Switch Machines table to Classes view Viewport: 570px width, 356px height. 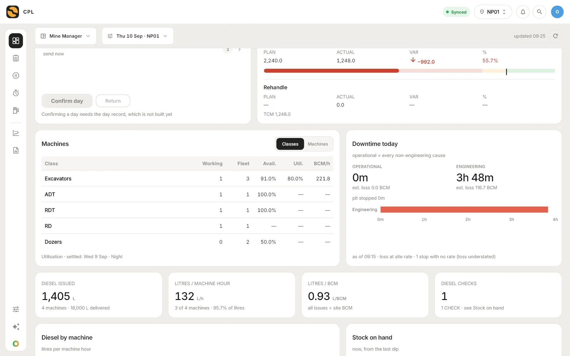pyautogui.click(x=290, y=144)
